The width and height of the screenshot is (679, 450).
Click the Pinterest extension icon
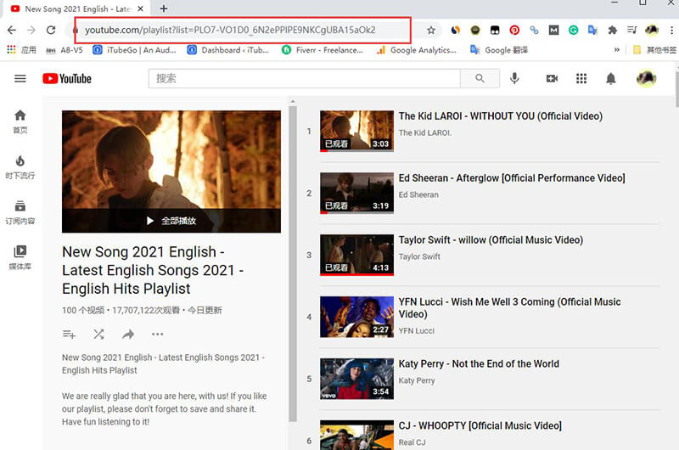[514, 30]
